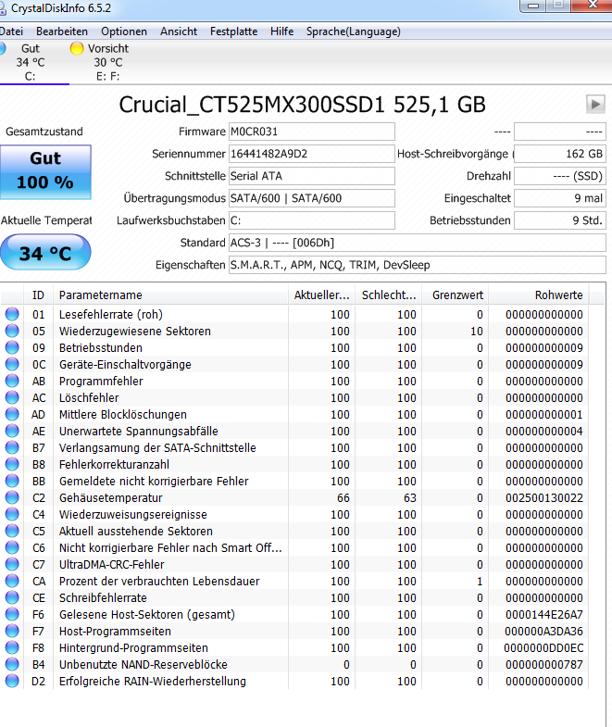Click the Schnittstelle field Serial ATA
Image resolution: width=612 pixels, height=727 pixels.
point(312,176)
